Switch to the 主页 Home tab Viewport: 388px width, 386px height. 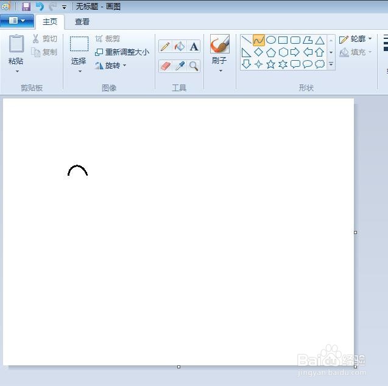pyautogui.click(x=50, y=22)
